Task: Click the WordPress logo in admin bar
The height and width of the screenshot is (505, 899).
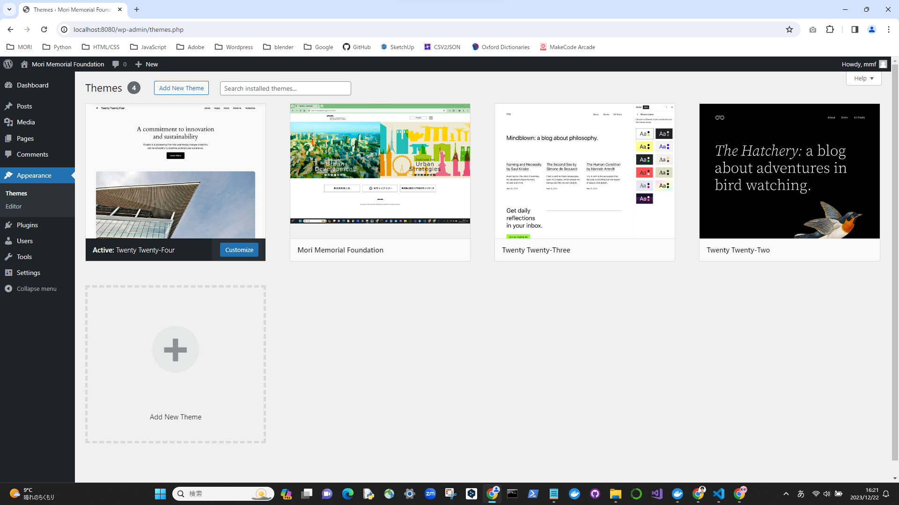Action: 8,64
